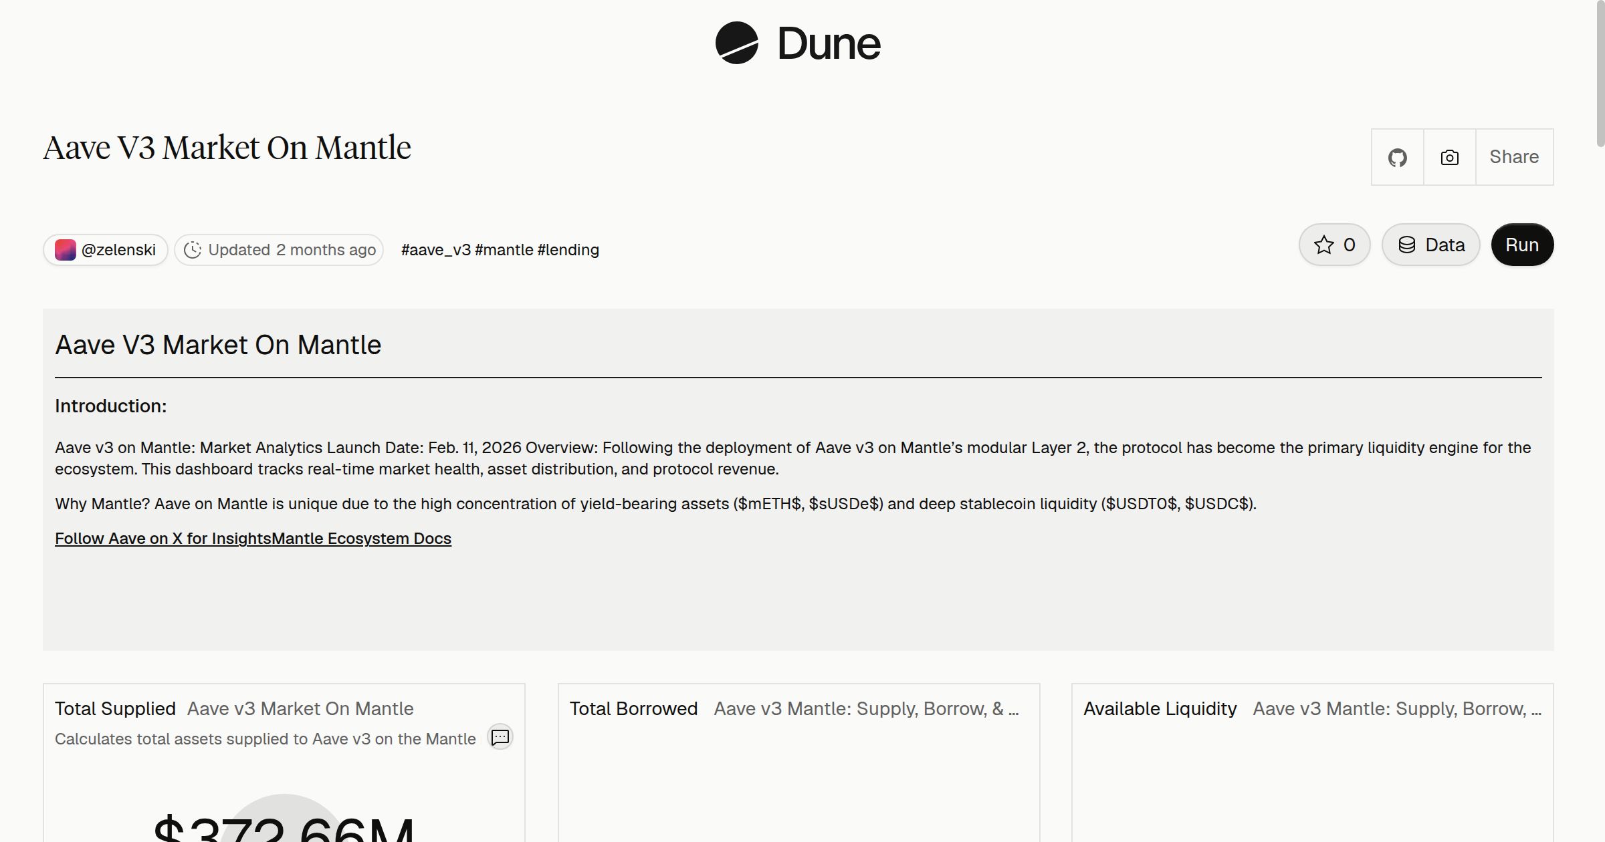Click the page vertical scrollbar

[1600, 74]
